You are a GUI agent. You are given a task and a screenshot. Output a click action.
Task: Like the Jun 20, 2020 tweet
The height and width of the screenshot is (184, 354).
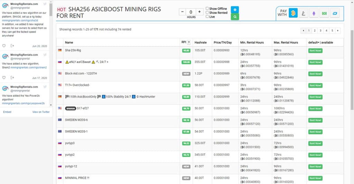[4, 46]
